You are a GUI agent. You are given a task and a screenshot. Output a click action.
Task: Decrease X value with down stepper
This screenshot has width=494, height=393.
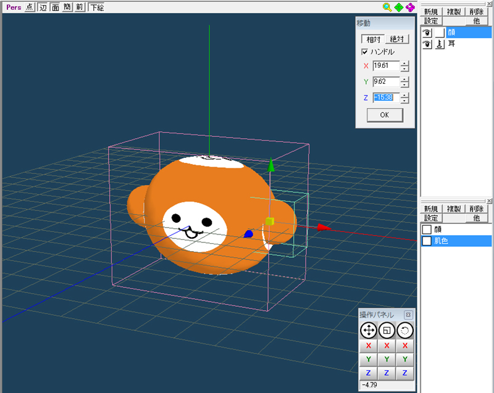[404, 68]
